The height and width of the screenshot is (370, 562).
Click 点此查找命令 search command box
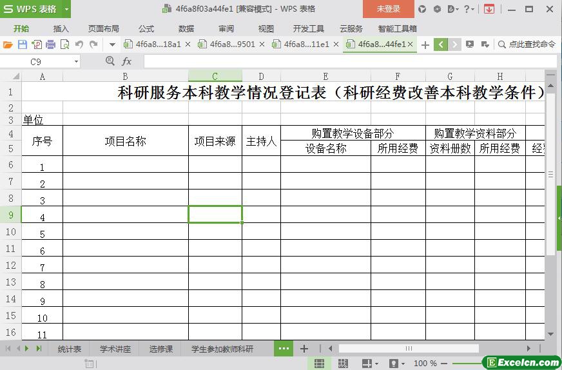click(x=527, y=44)
